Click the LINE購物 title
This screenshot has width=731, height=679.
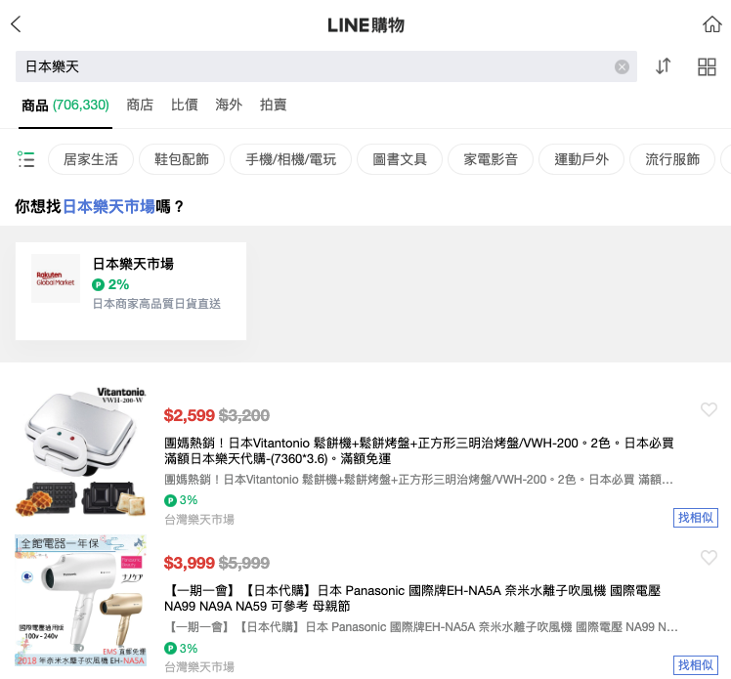click(x=365, y=25)
